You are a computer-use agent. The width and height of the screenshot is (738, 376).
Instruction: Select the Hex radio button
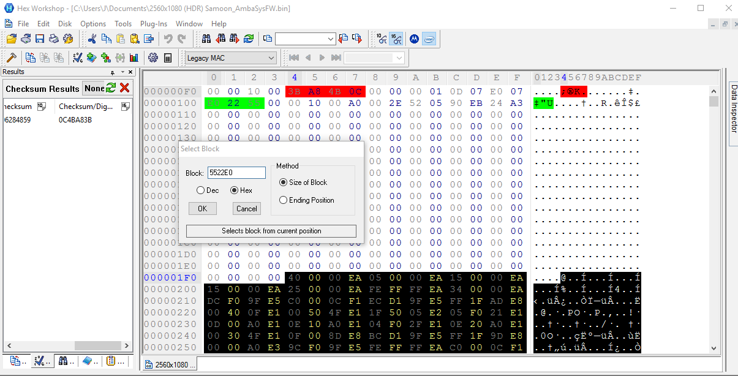pos(235,190)
